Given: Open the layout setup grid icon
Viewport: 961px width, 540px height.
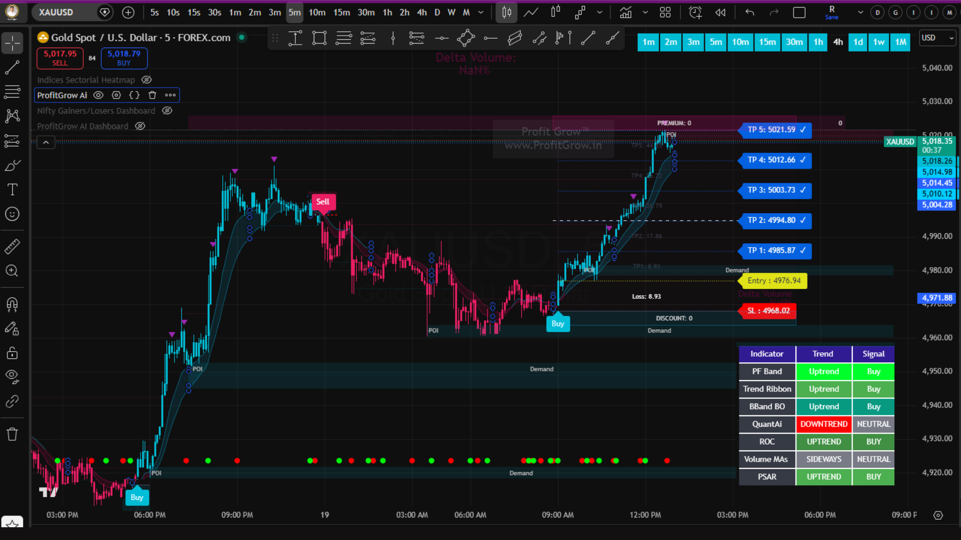Looking at the screenshot, I should coord(665,12).
